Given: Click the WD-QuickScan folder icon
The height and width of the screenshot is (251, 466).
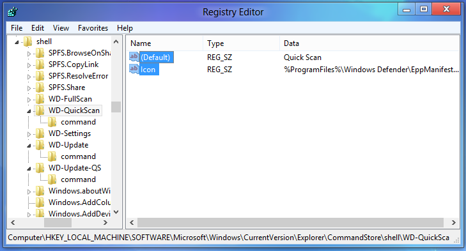Looking at the screenshot, I should (40, 110).
